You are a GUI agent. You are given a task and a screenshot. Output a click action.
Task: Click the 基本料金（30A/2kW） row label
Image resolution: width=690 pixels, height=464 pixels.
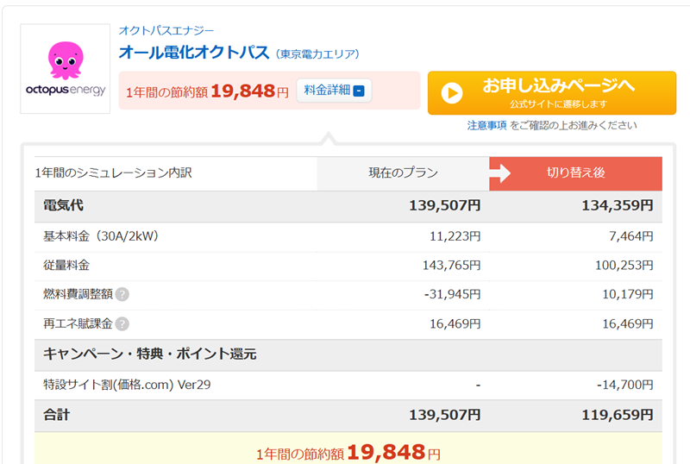click(101, 236)
